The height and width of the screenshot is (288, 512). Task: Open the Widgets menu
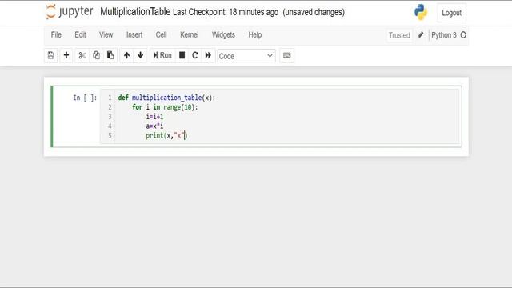(x=223, y=34)
